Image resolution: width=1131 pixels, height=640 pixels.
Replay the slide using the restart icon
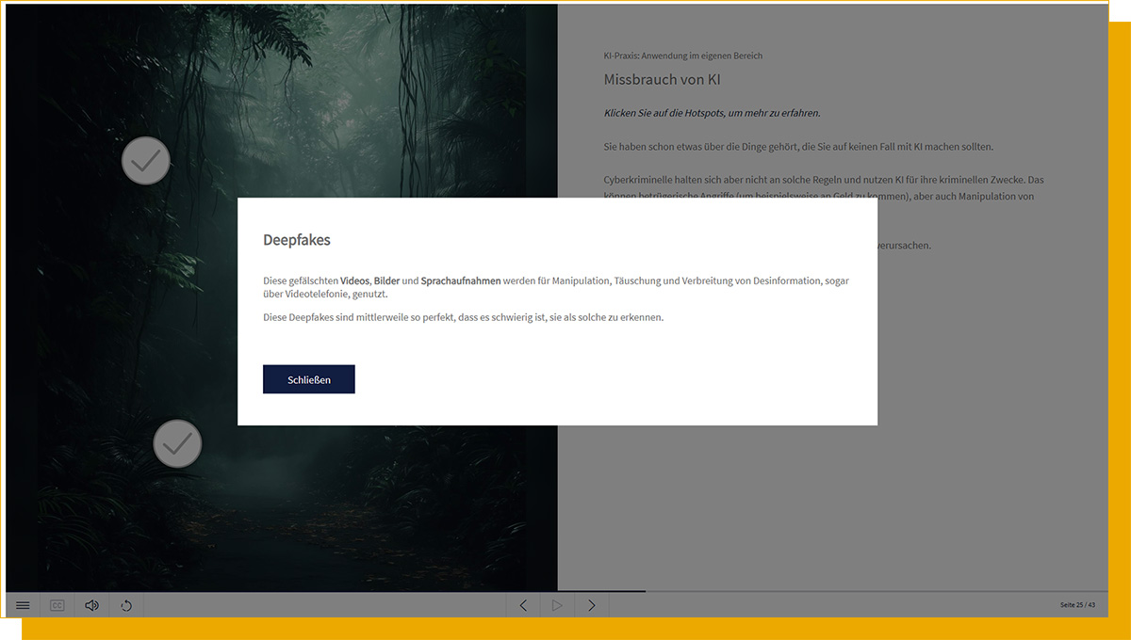[126, 605]
